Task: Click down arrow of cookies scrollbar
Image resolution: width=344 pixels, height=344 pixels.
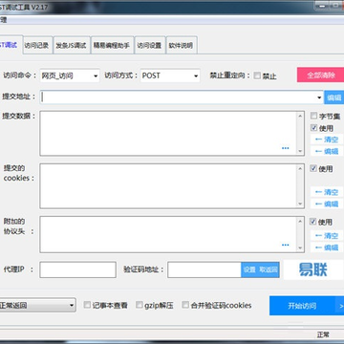Action: click(300, 204)
